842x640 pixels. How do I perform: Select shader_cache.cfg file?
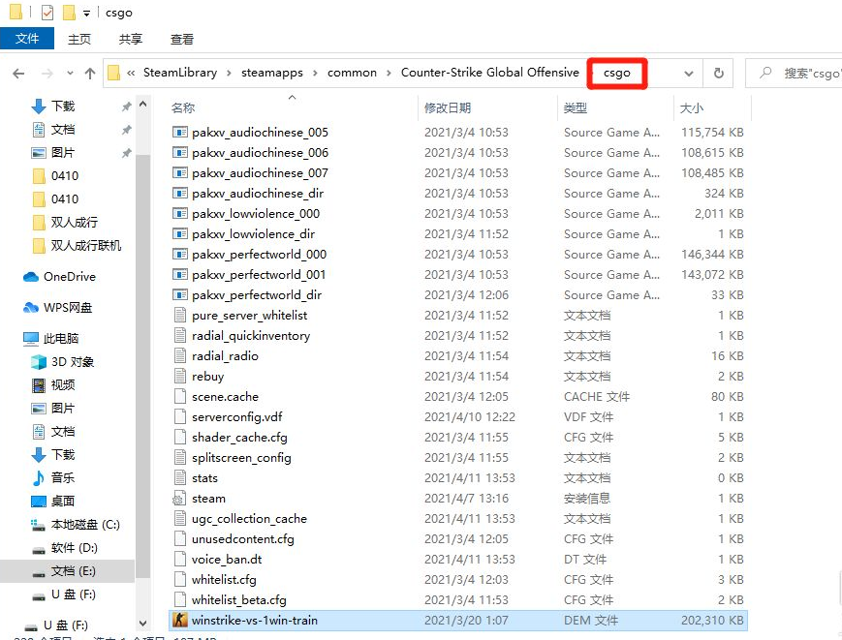click(239, 438)
